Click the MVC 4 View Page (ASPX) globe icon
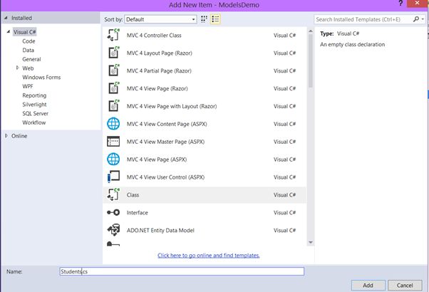Viewport: 429px width, 292px height. [113, 159]
